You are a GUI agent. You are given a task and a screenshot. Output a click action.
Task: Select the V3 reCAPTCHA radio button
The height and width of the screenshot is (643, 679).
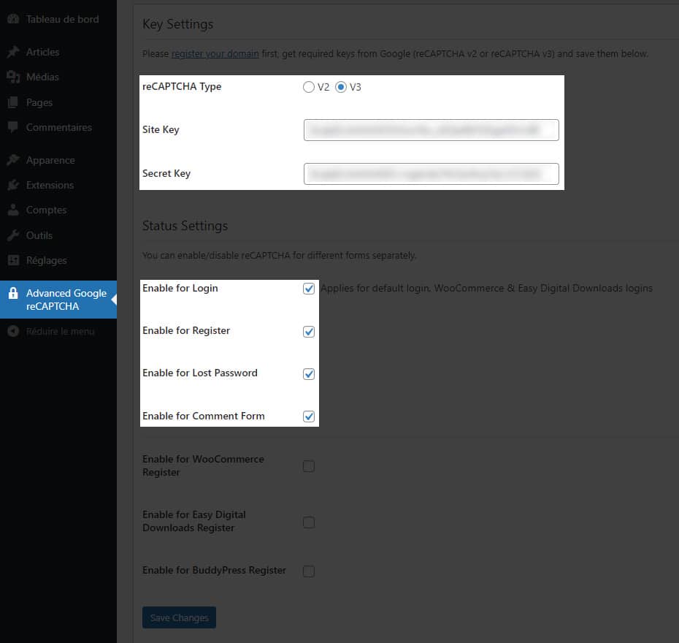pyautogui.click(x=341, y=87)
